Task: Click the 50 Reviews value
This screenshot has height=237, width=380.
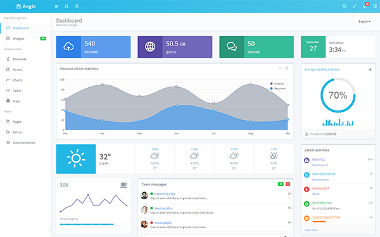Action: coord(251,44)
